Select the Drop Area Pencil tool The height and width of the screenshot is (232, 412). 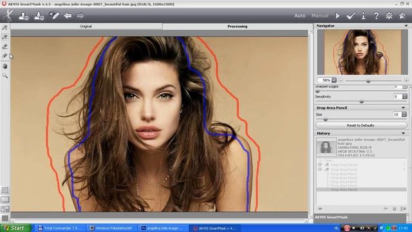click(x=5, y=37)
